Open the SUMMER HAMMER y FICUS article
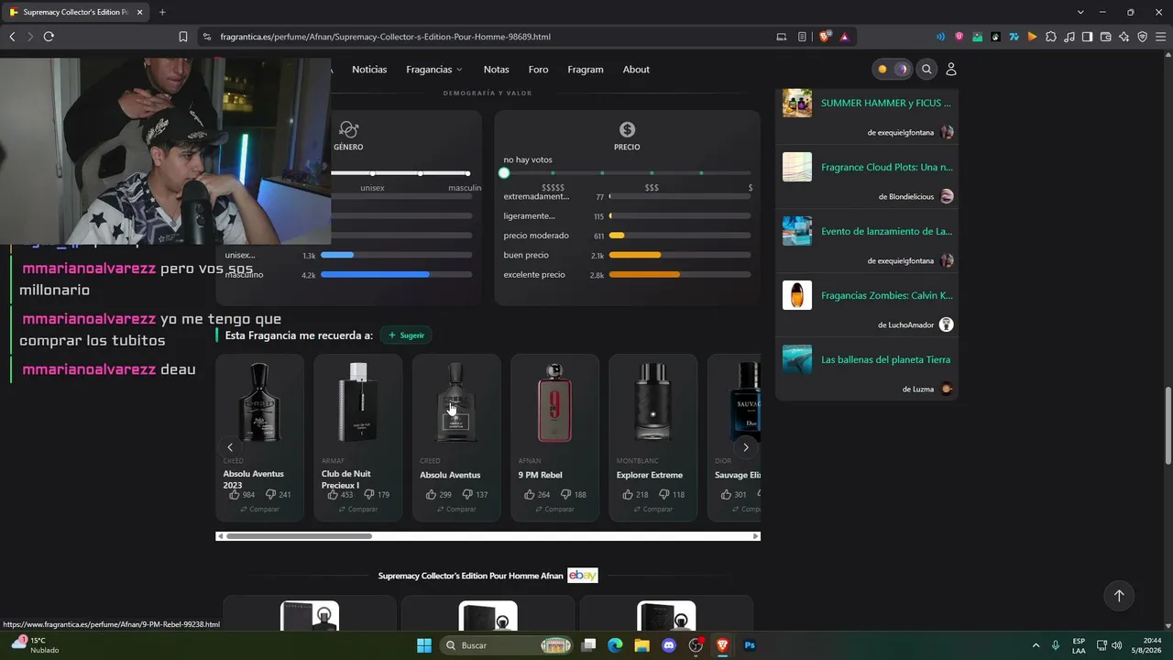1173x660 pixels. tap(886, 103)
